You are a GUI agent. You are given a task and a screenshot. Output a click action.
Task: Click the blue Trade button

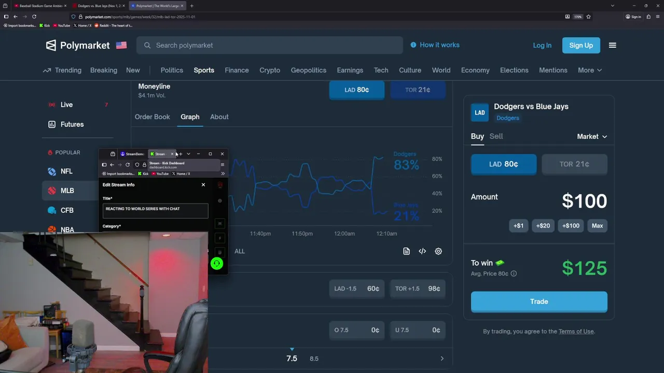[x=539, y=302]
